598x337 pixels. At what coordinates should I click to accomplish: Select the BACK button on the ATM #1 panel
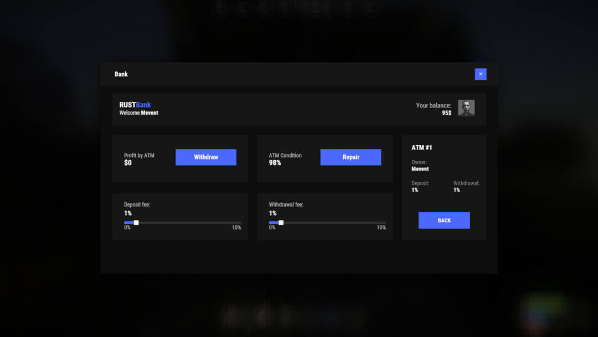[444, 220]
